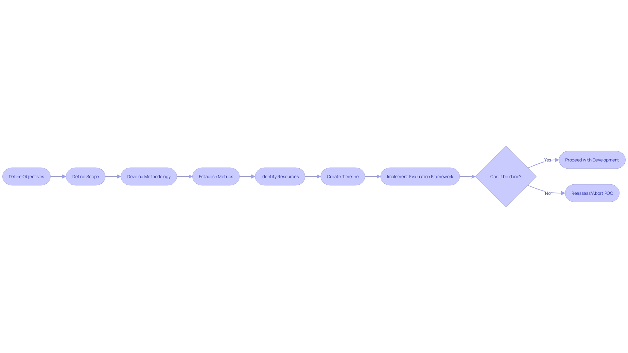The width and height of the screenshot is (628, 353).
Task: Click the Identify Resources node
Action: [x=280, y=176]
